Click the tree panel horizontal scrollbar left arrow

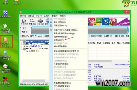pos(21,80)
